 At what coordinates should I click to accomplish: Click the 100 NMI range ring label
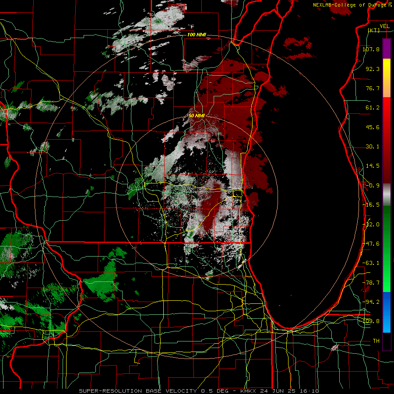pyautogui.click(x=197, y=35)
